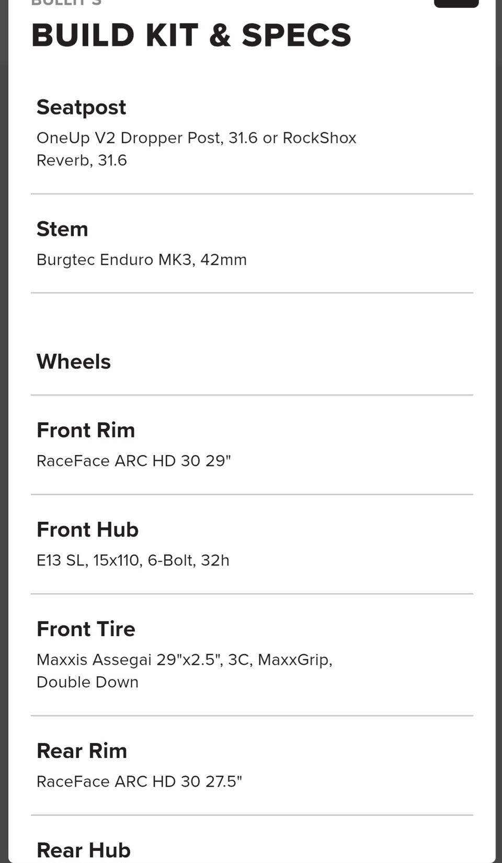Click the RaceFace ARC HD 30 27.5" text
The height and width of the screenshot is (863, 502).
[139, 781]
